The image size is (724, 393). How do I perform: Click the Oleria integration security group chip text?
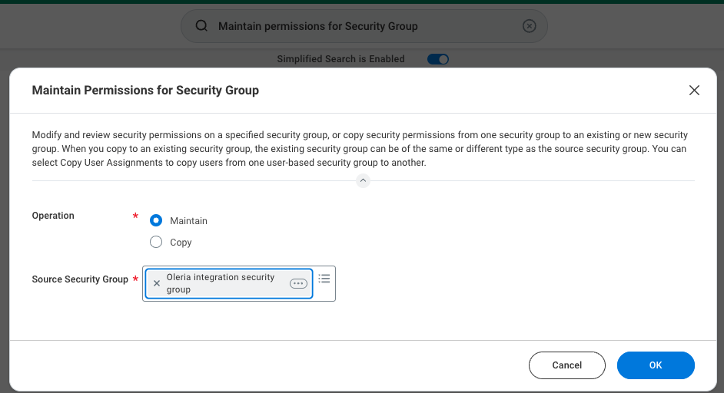point(221,283)
